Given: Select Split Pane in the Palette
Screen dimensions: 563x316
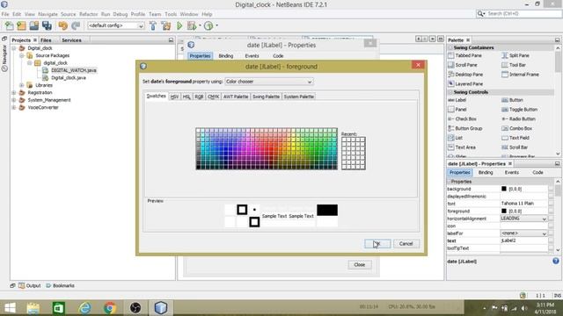Looking at the screenshot, I should 515,55.
